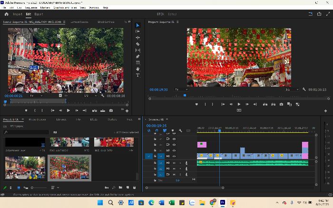Select the Pen tool
Viewport: 333px width, 208px height.
(x=137, y=56)
